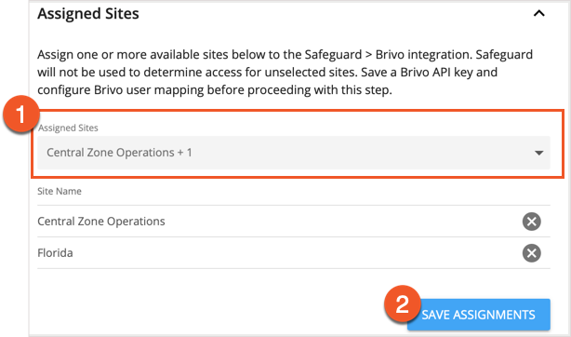Save the site assignments
This screenshot has height=337, width=571.
[479, 315]
